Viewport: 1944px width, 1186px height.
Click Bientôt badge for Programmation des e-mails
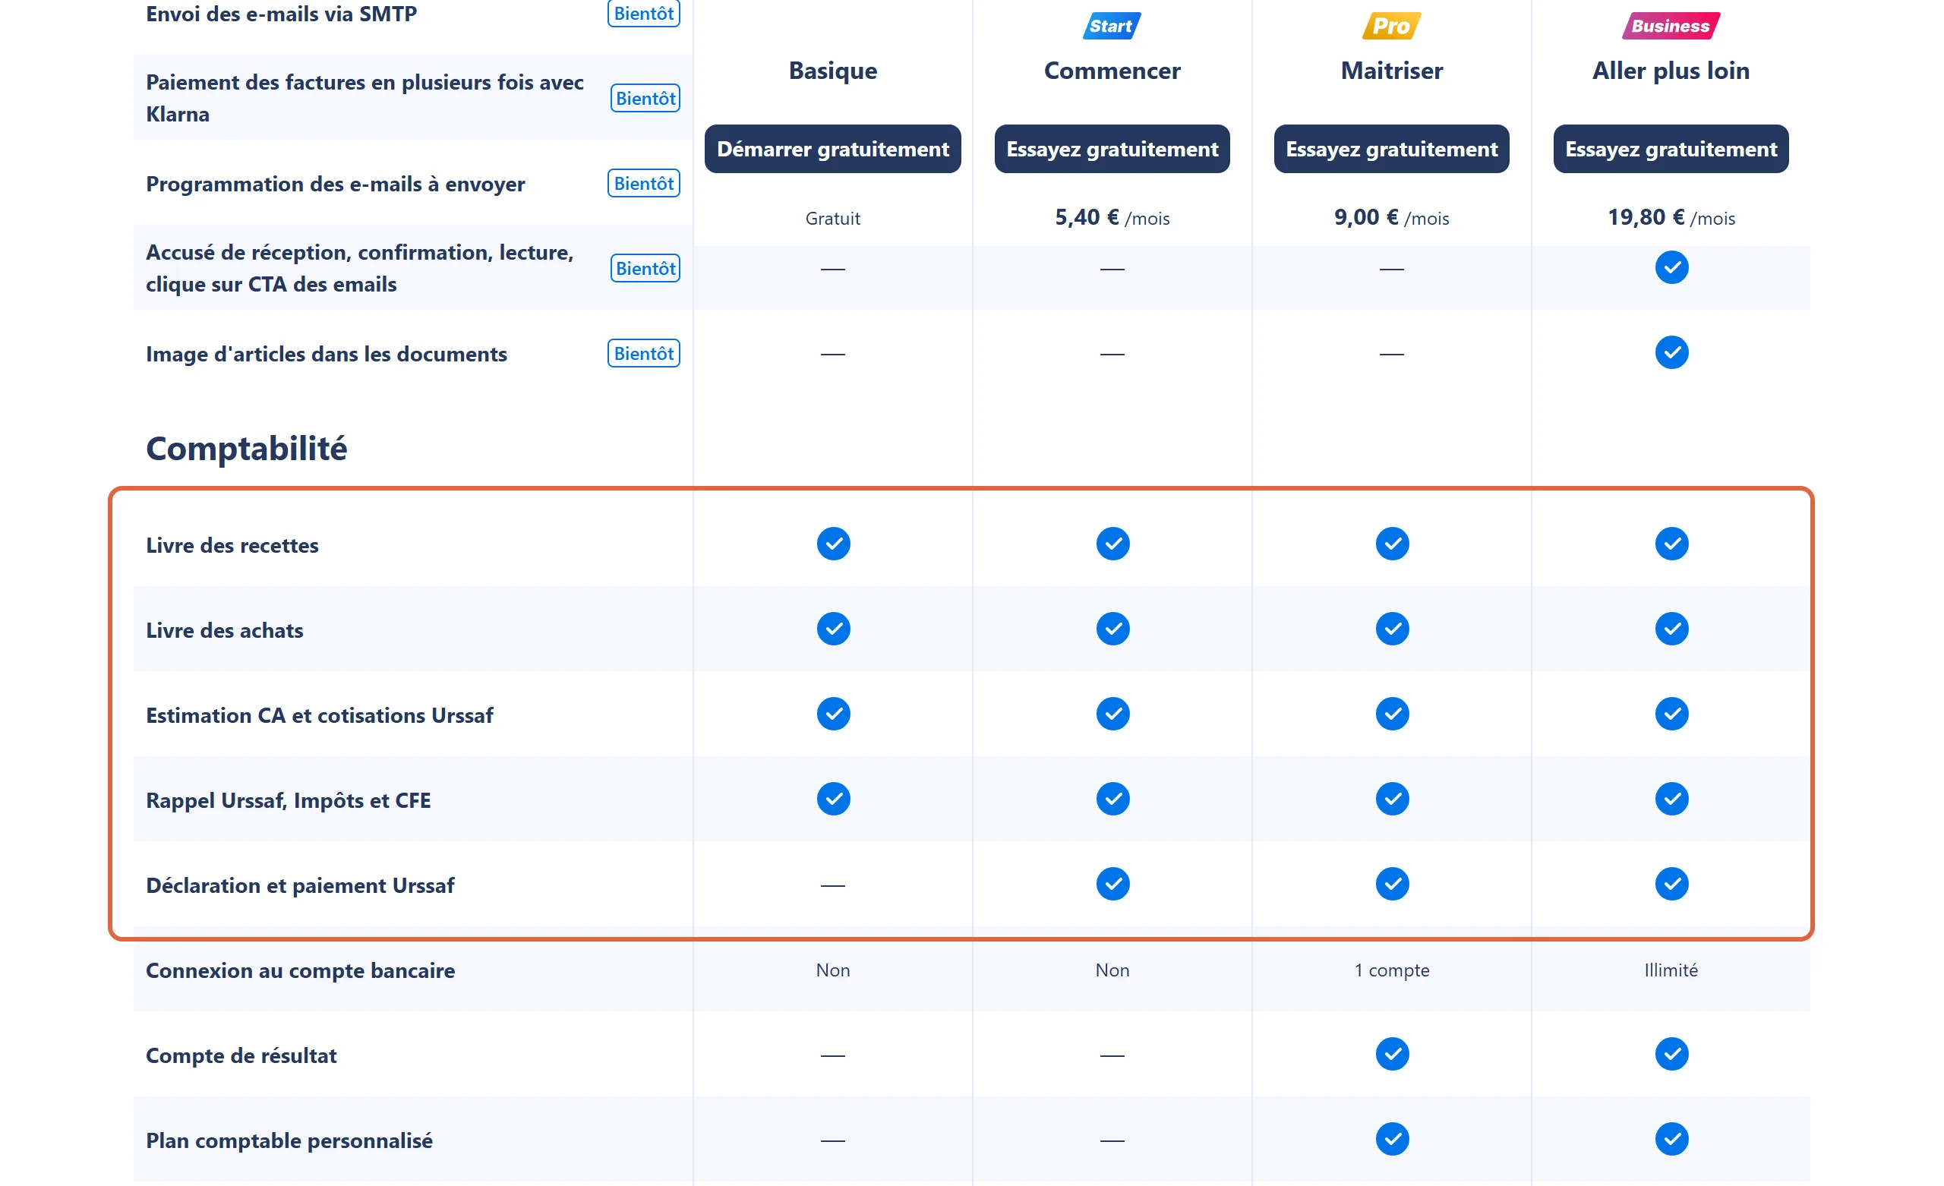[x=644, y=183]
